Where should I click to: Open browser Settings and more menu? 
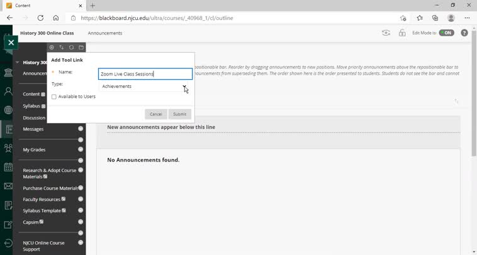point(467,18)
